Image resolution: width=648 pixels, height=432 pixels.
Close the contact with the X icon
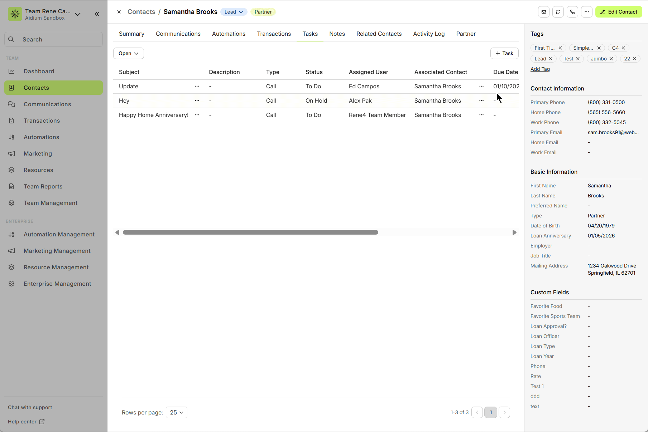pyautogui.click(x=119, y=12)
